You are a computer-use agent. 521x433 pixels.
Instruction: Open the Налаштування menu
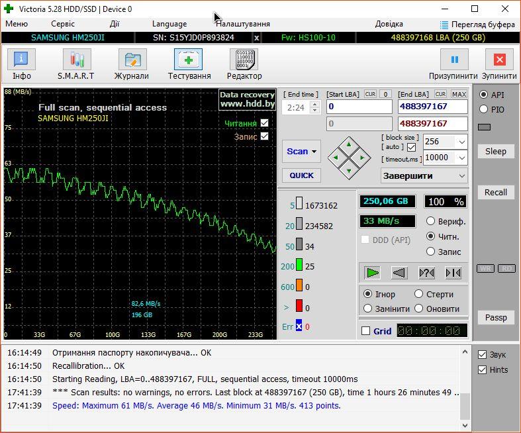pos(243,24)
